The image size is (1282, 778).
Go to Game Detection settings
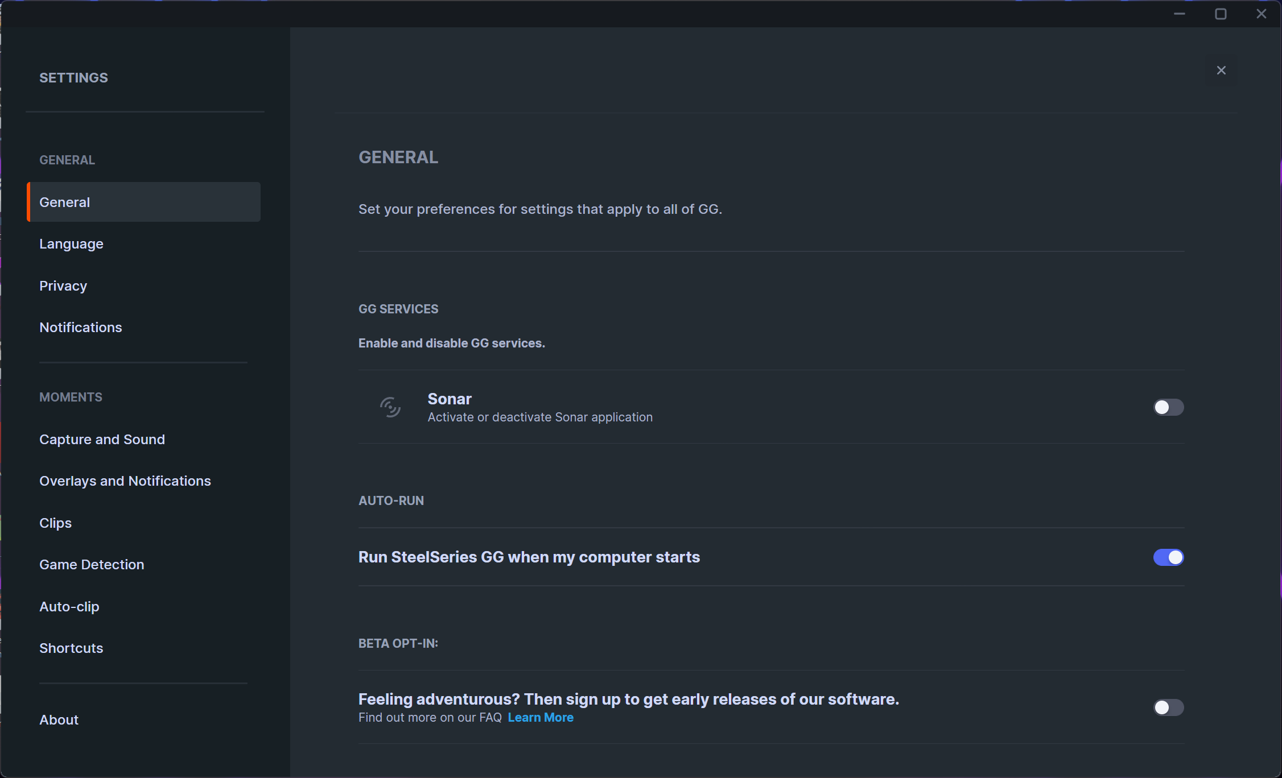point(92,565)
